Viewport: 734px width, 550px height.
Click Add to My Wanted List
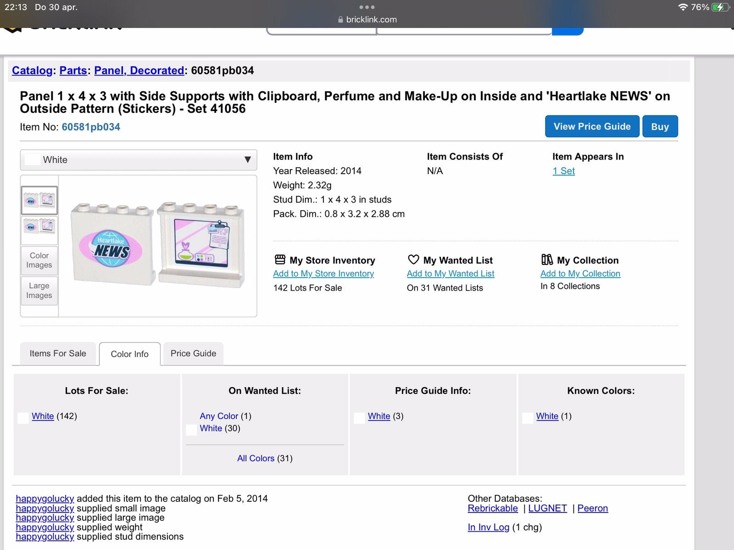click(x=450, y=274)
